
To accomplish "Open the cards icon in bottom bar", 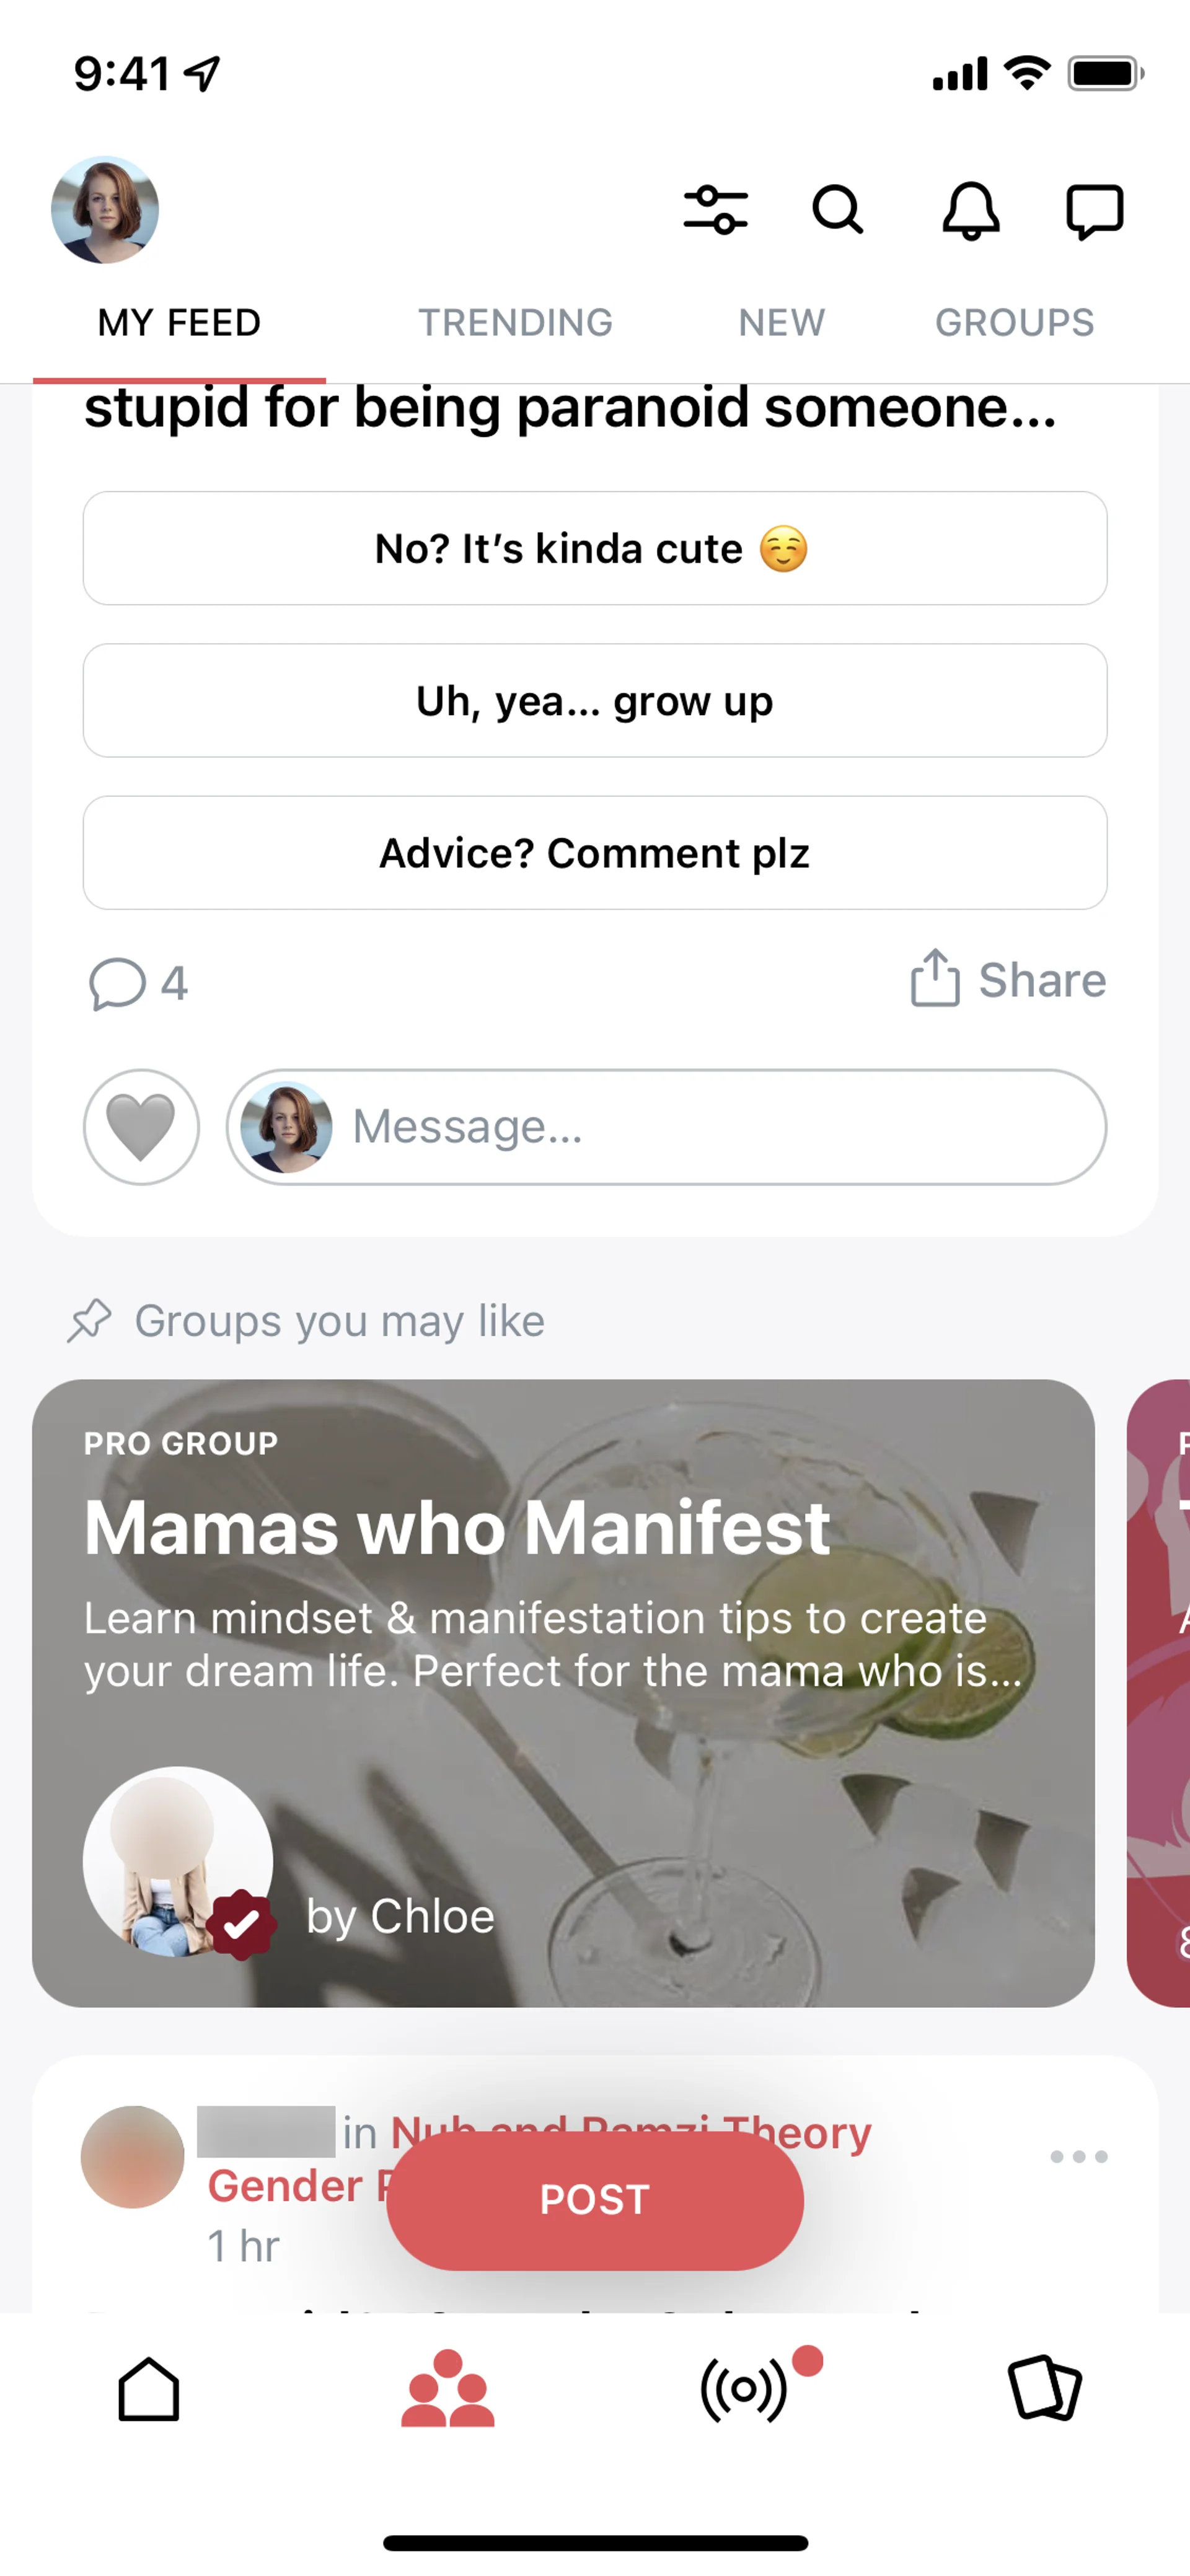I will click(1044, 2389).
